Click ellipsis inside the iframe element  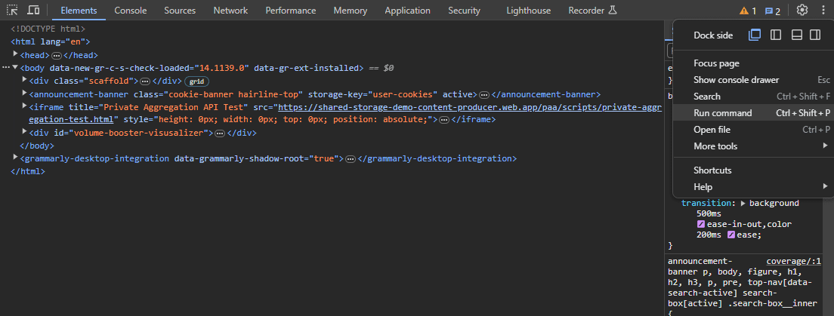coord(444,120)
